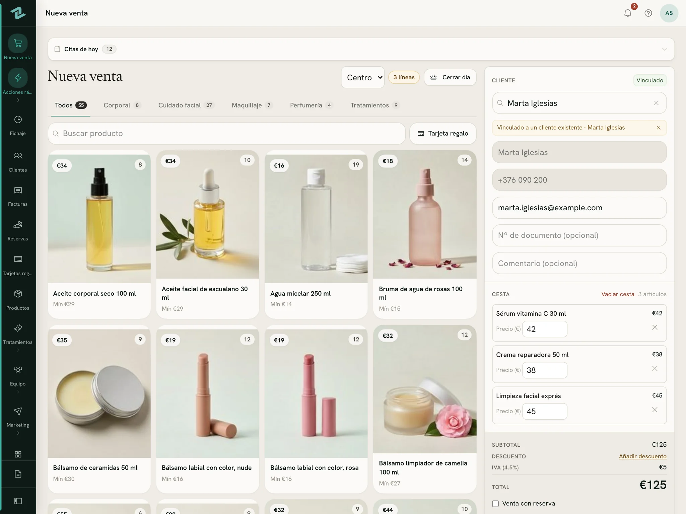The image size is (686, 514).
Task: Open Marketing paper plane icon
Action: [18, 411]
